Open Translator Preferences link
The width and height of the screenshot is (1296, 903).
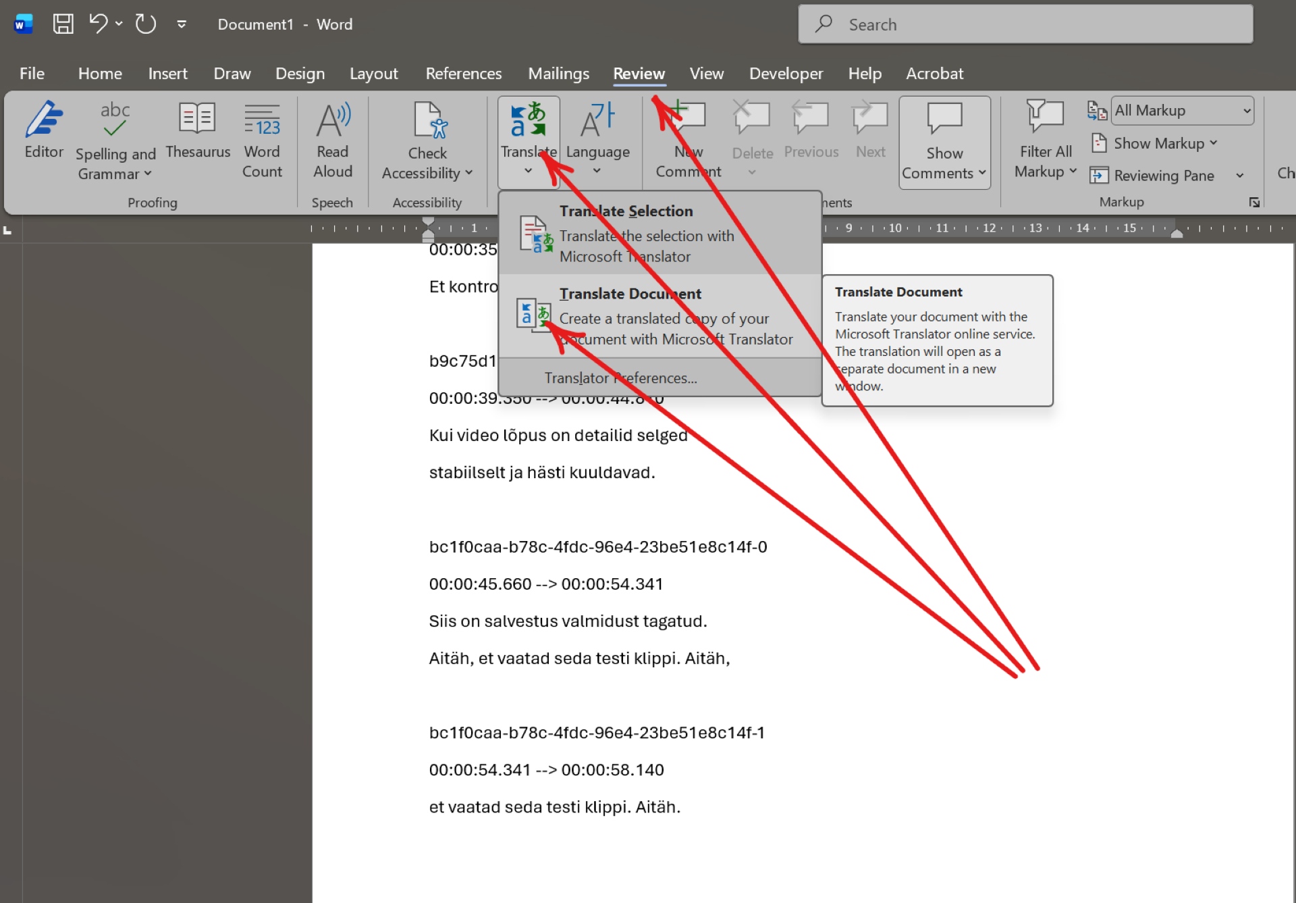pyautogui.click(x=620, y=378)
